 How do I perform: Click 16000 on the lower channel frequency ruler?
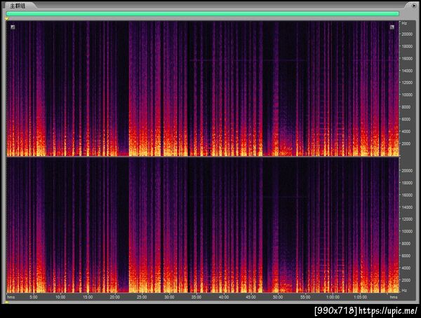[407, 195]
